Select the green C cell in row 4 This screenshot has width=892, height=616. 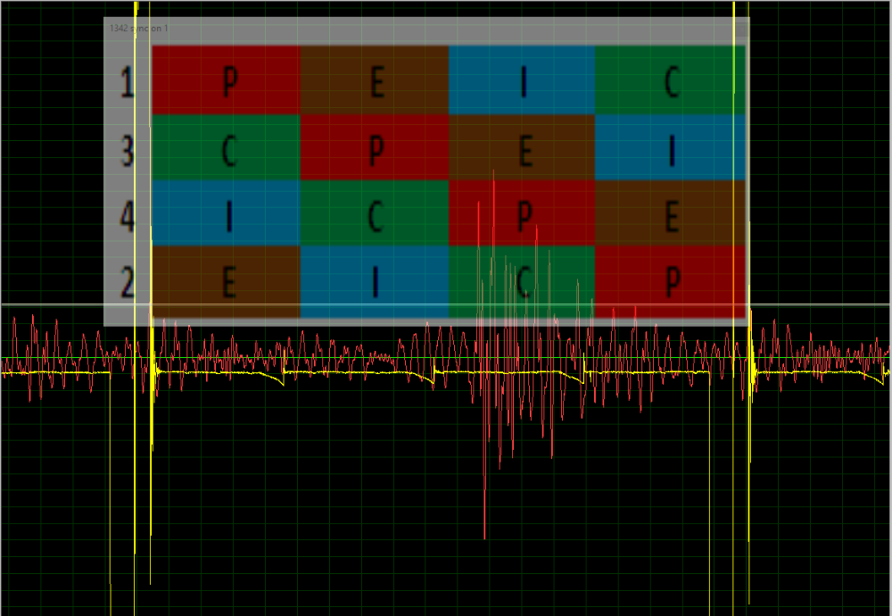(375, 214)
